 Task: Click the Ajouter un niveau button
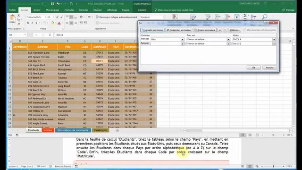point(152,30)
